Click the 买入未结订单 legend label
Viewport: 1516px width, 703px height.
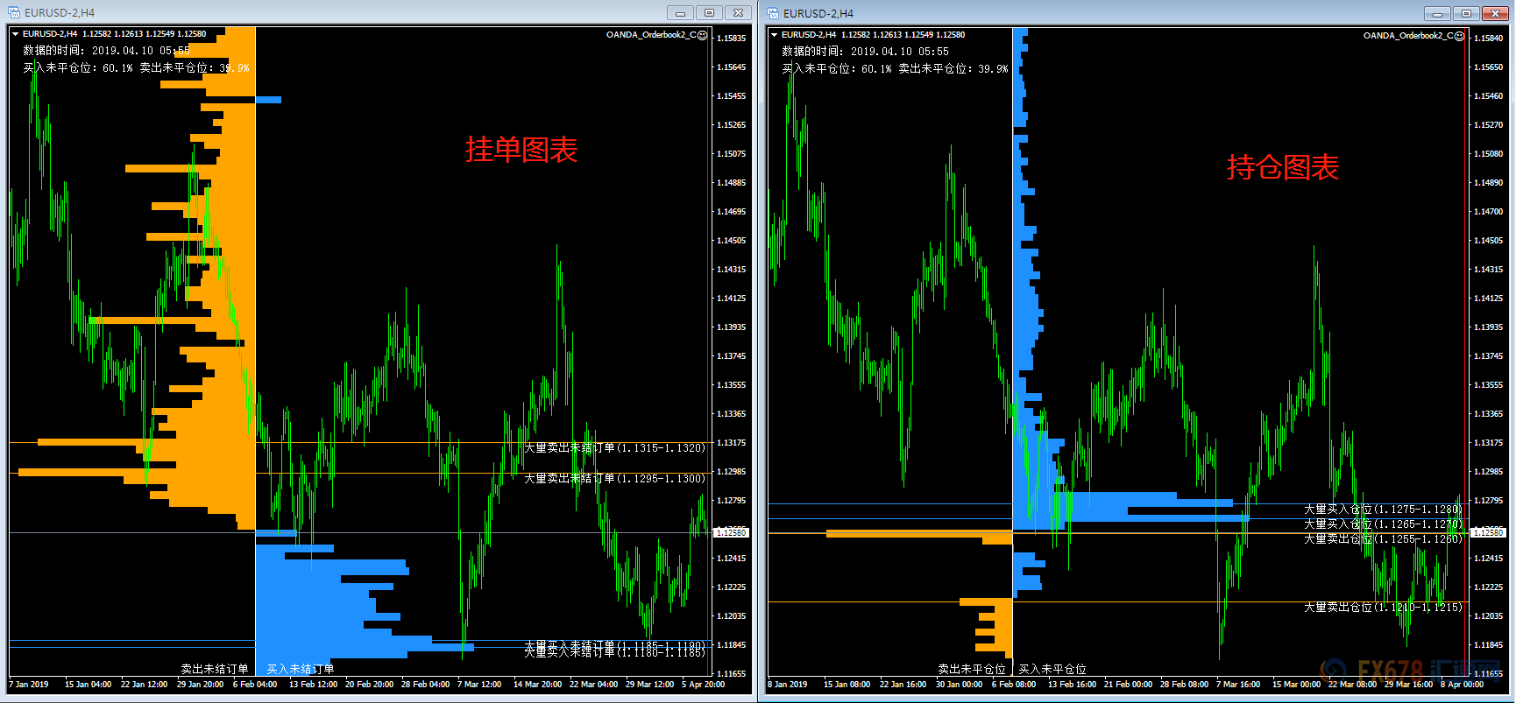click(x=301, y=670)
